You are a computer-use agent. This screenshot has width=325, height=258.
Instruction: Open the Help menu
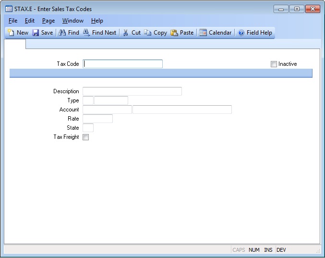pos(97,21)
